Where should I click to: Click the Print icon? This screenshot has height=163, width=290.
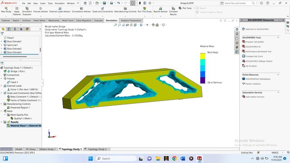coord(111,3)
